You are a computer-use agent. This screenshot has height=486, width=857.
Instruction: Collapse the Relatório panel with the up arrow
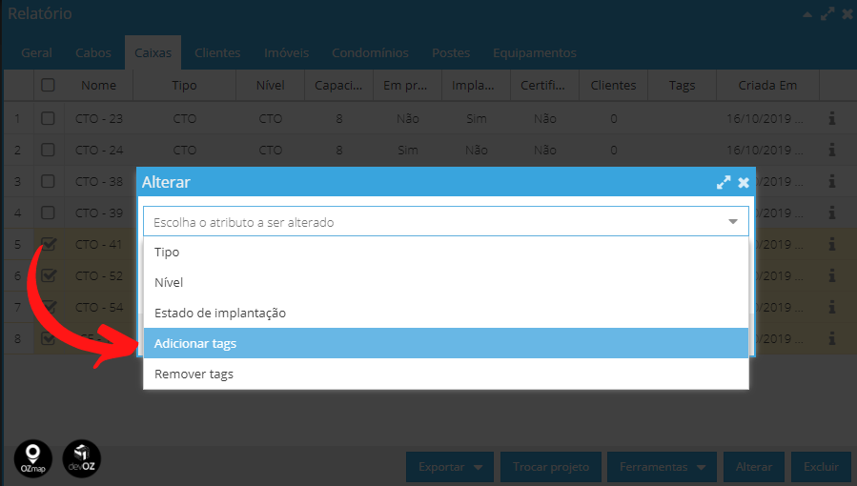[x=807, y=14]
